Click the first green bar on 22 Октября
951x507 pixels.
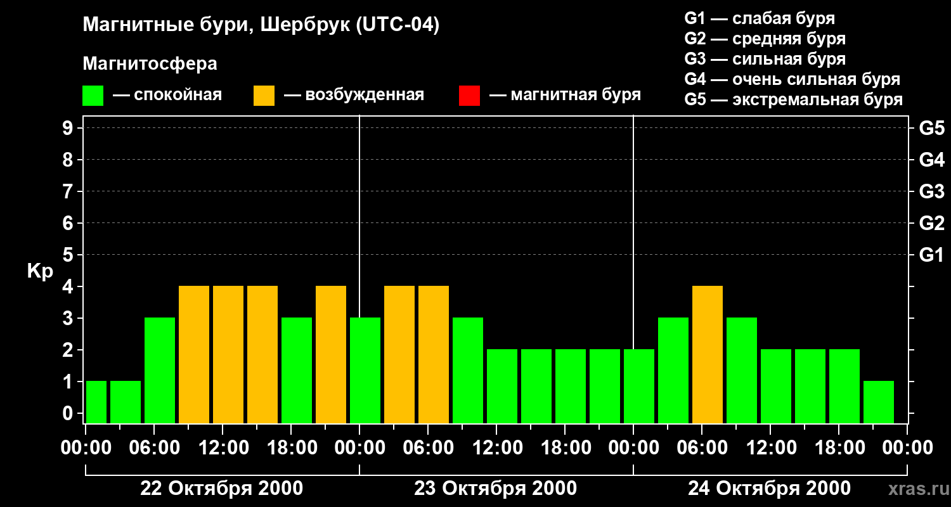96,402
